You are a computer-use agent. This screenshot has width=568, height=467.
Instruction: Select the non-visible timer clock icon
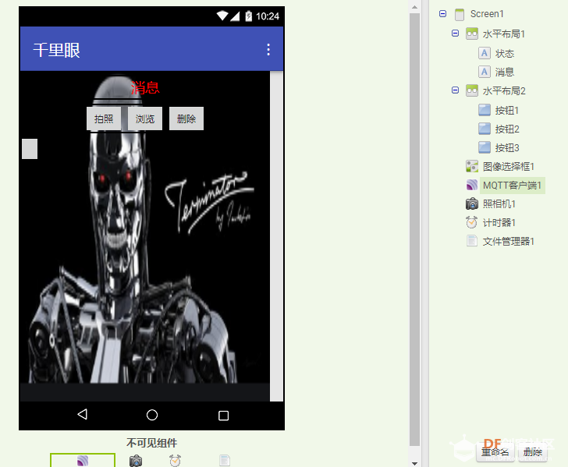pyautogui.click(x=175, y=461)
